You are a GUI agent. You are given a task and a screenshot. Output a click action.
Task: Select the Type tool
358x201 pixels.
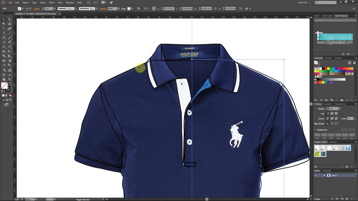(4, 33)
